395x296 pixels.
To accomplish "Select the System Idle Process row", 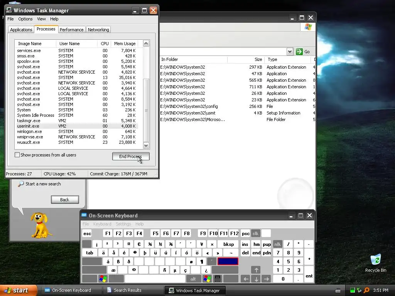I will tap(76, 115).
